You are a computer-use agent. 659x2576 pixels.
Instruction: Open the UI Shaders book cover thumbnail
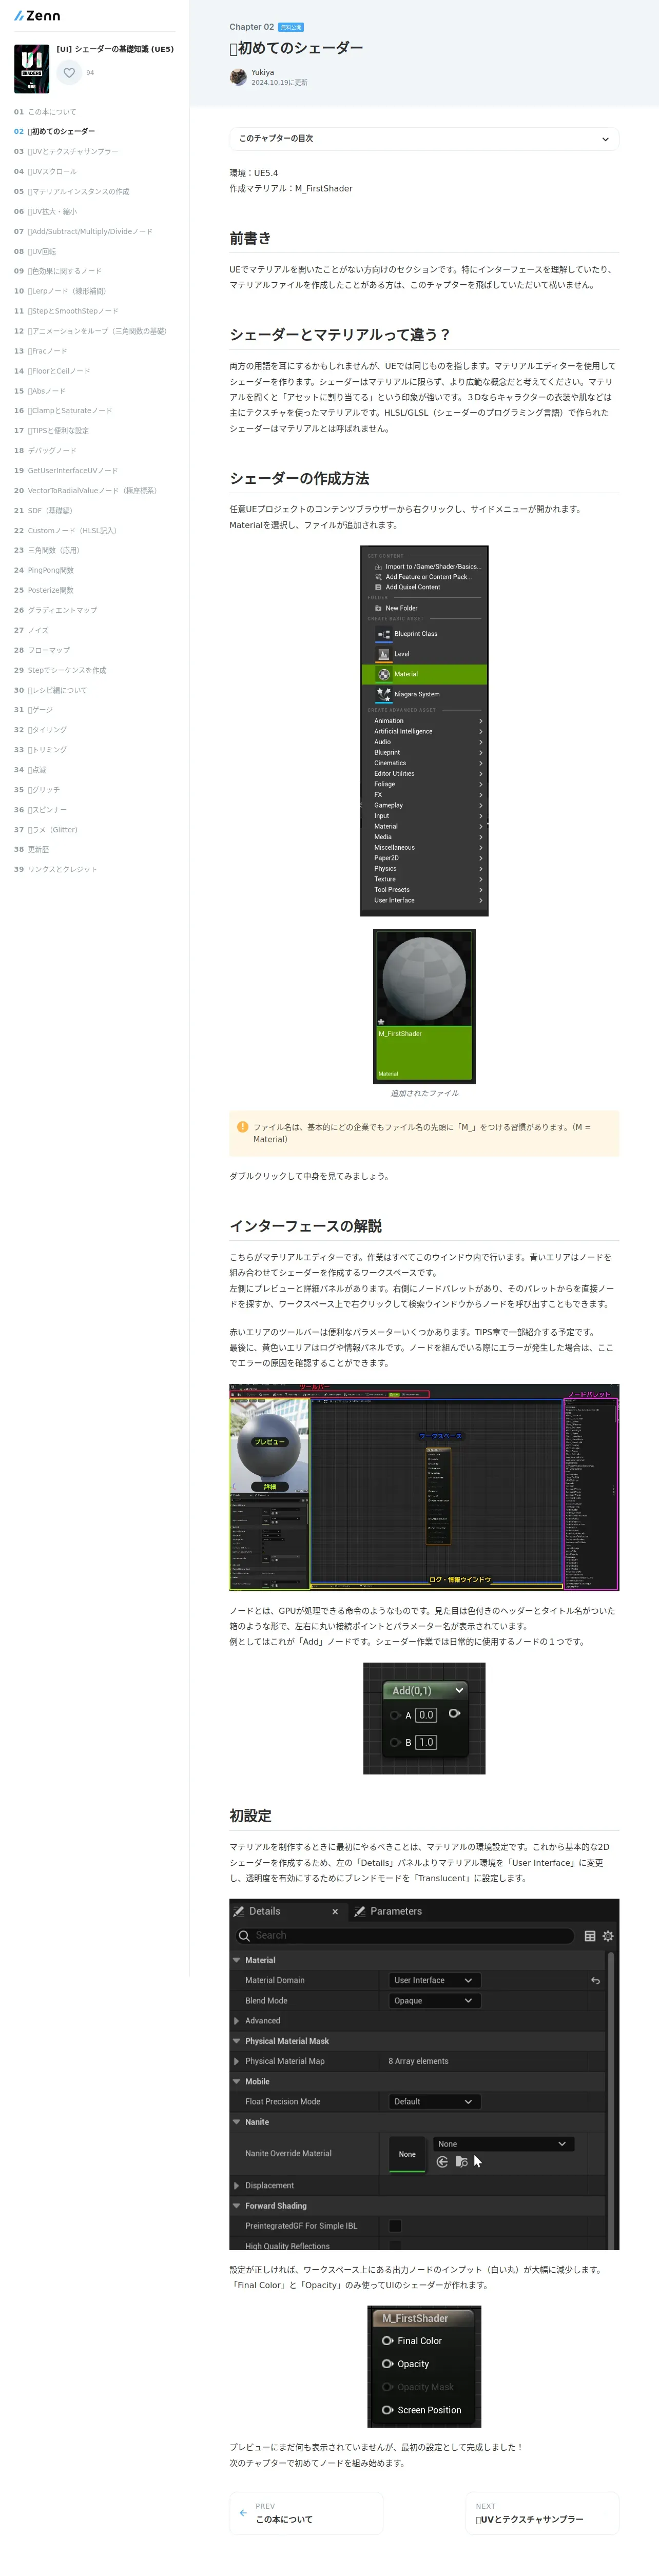tap(32, 69)
